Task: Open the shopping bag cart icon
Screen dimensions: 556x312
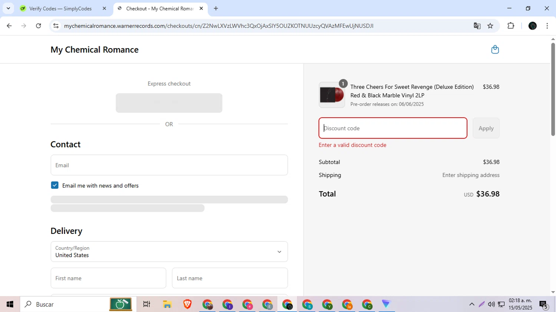Action: pos(495,50)
